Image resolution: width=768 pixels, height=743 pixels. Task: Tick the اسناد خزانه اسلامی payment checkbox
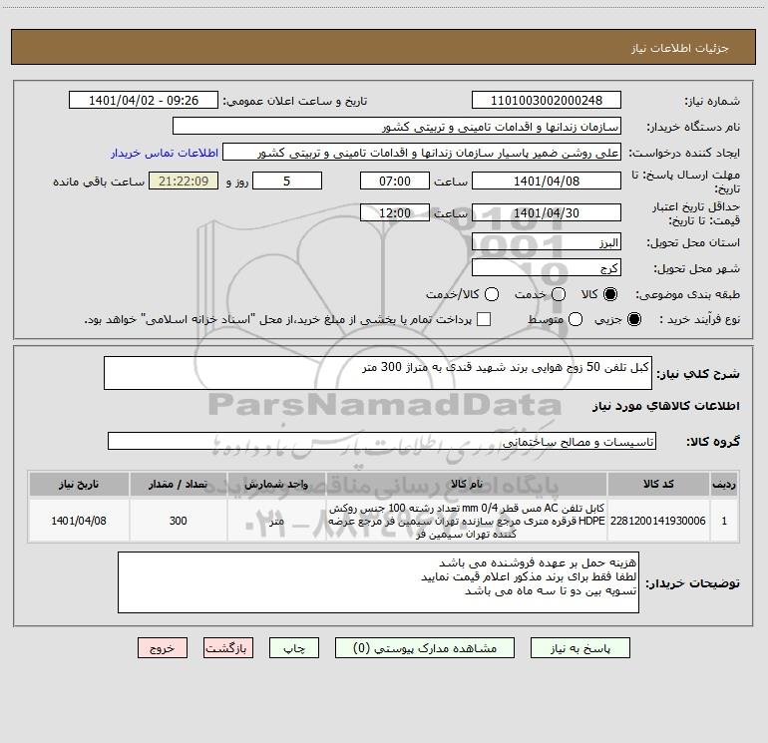(484, 319)
